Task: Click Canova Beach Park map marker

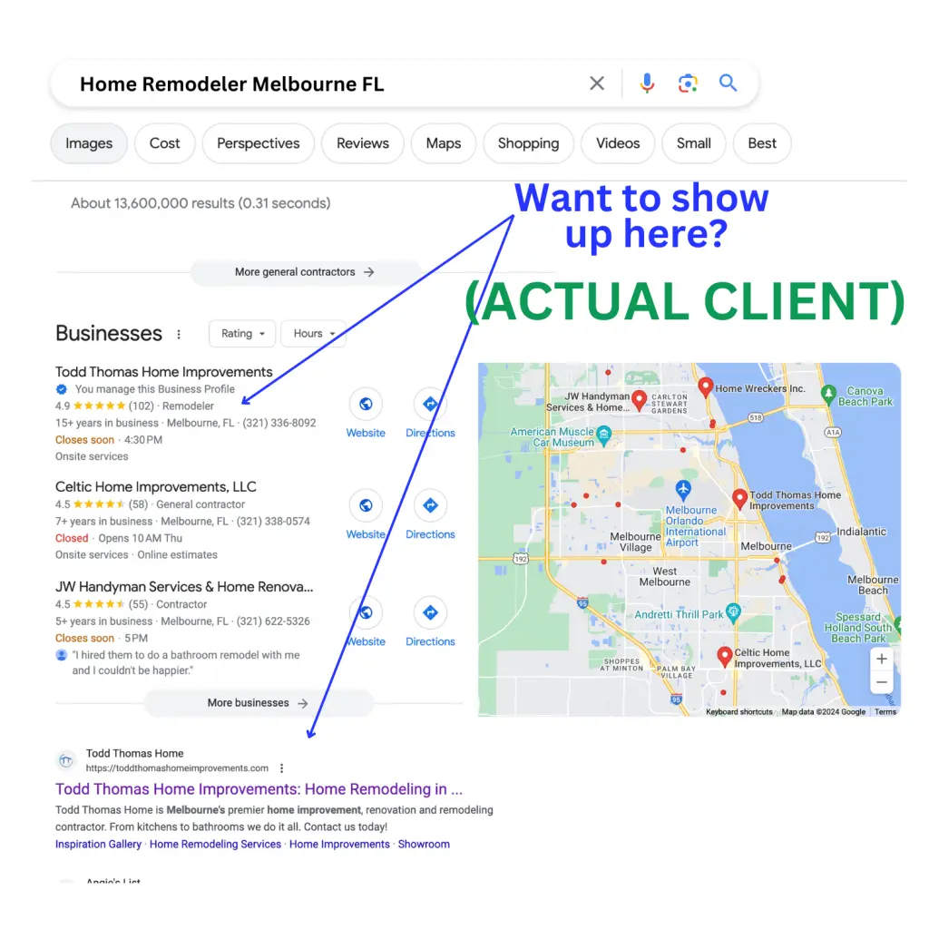Action: click(x=828, y=394)
